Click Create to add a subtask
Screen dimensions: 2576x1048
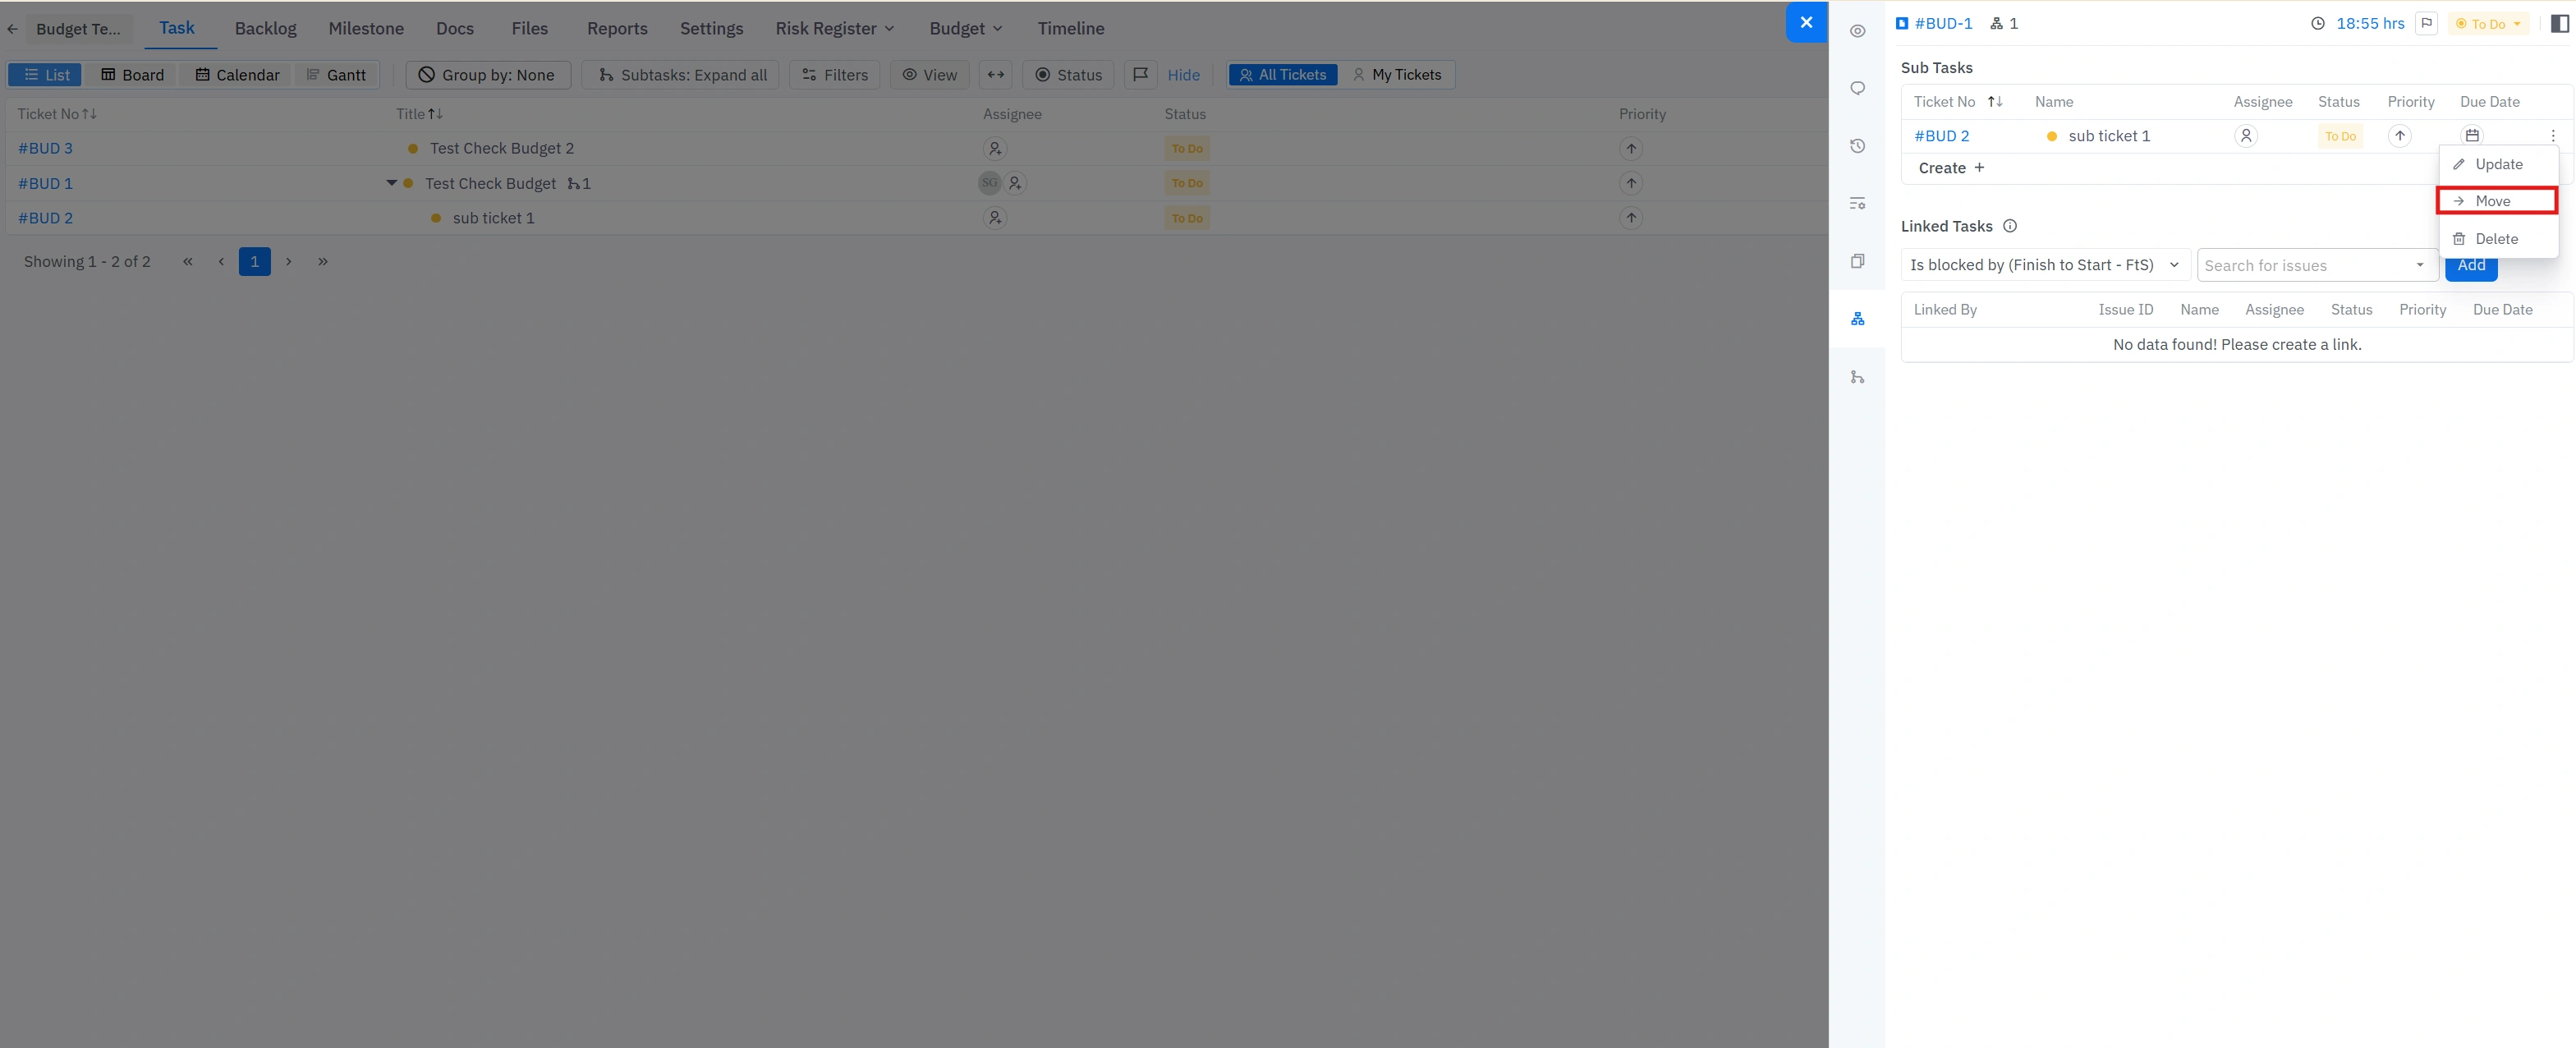click(x=1950, y=168)
